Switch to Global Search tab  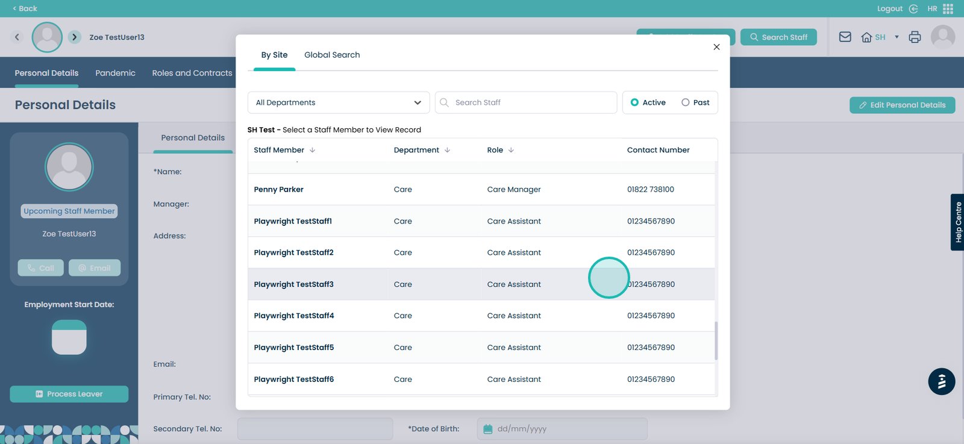(332, 55)
